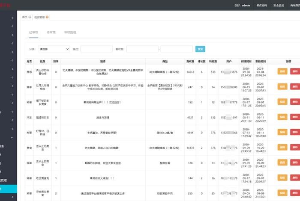This screenshot has height=201, width=300.
Task: Click the 更新时间 column header
Action: (x=261, y=62)
